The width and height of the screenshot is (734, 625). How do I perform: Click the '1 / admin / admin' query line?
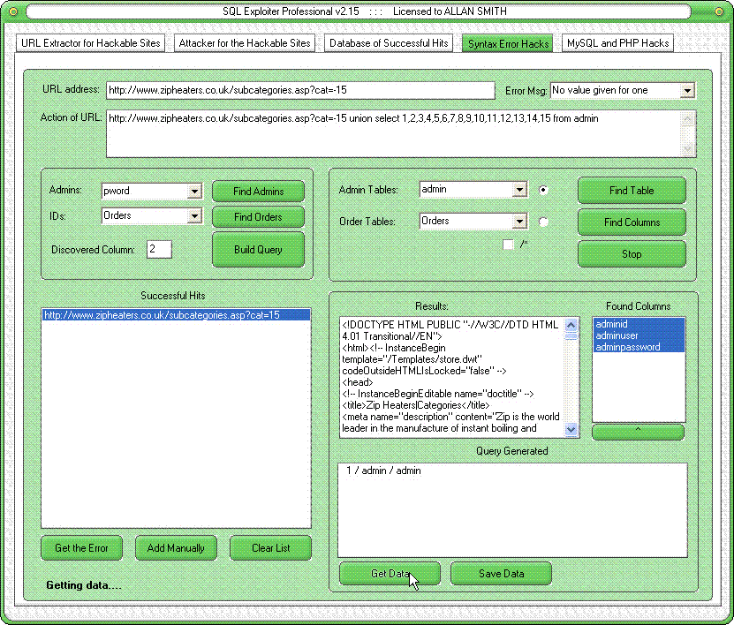pyautogui.click(x=383, y=471)
